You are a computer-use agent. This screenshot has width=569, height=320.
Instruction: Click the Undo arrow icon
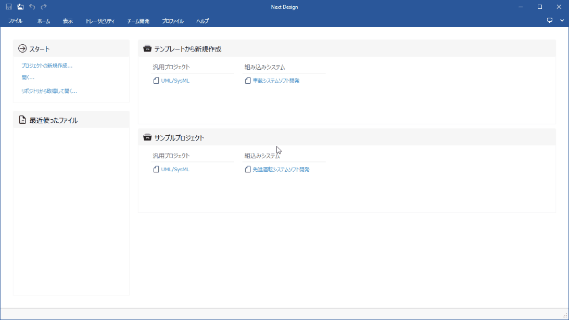tap(32, 7)
